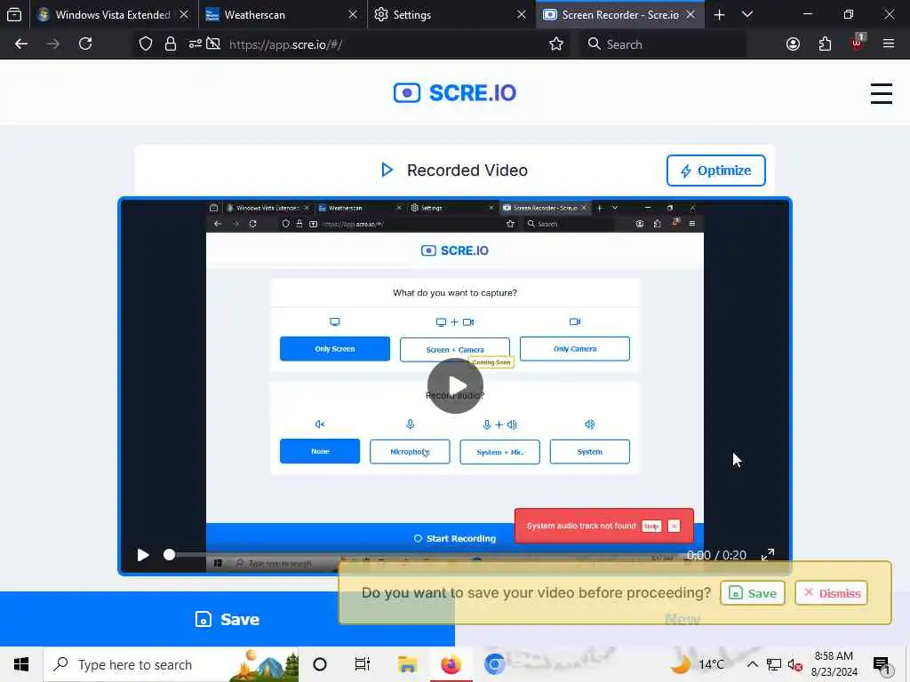Select the Screen Recorder - Scre.io tab
The height and width of the screenshot is (682, 910).
[x=619, y=14]
